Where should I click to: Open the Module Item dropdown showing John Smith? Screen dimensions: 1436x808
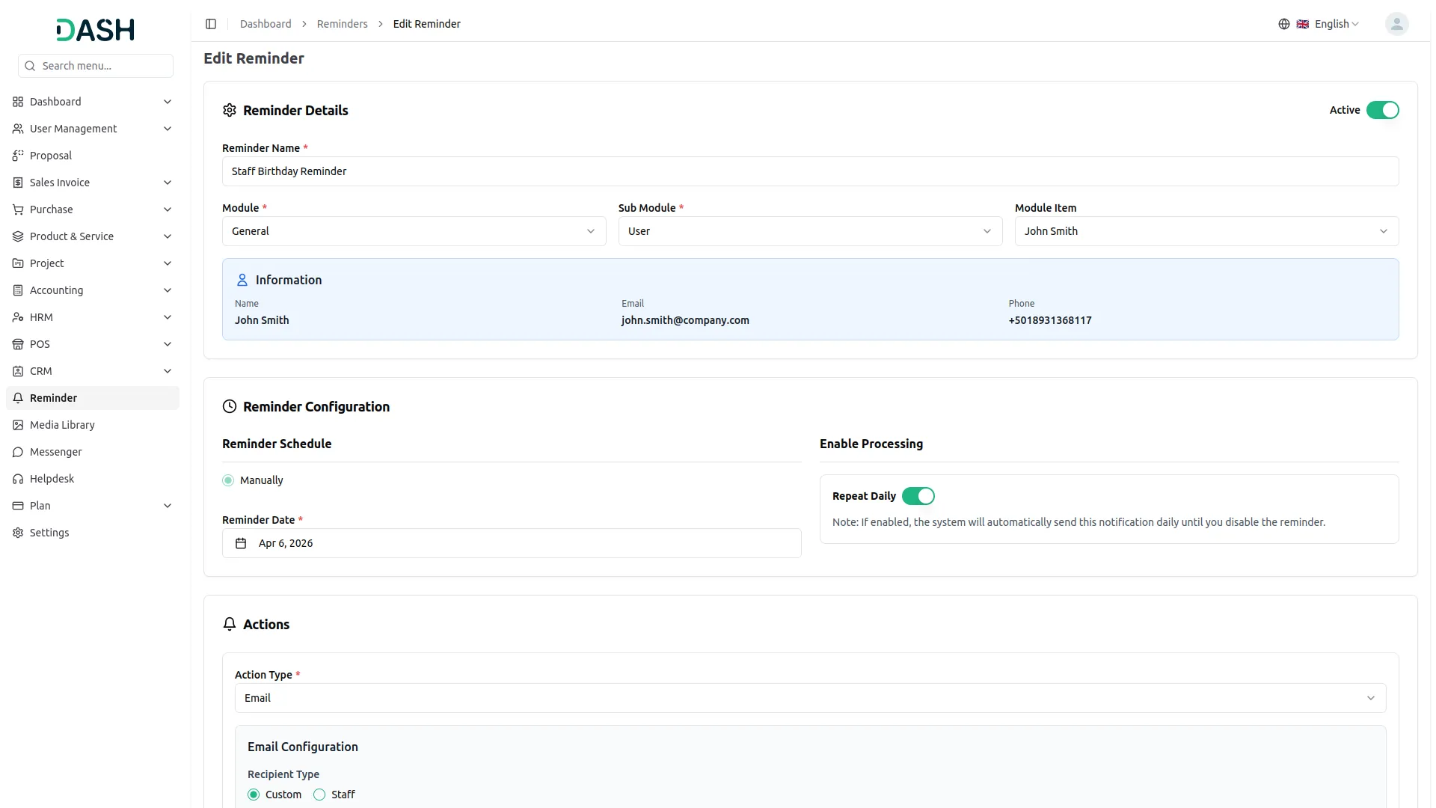(1206, 231)
